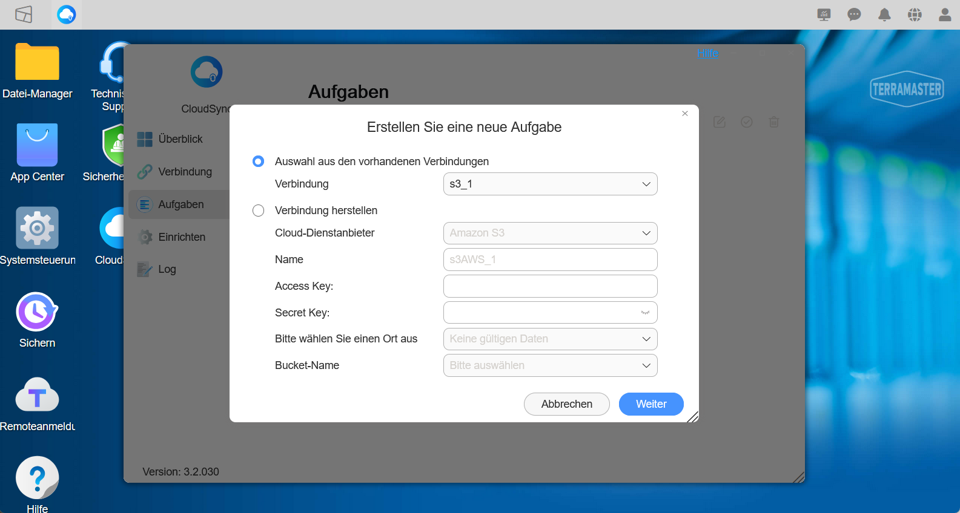Click the check circle task icon
Viewport: 960px width, 513px height.
(x=747, y=122)
